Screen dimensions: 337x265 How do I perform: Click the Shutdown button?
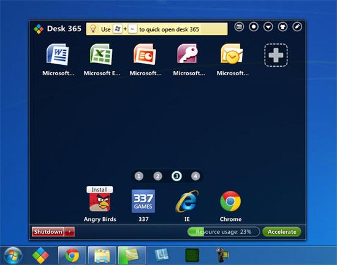coord(48,232)
